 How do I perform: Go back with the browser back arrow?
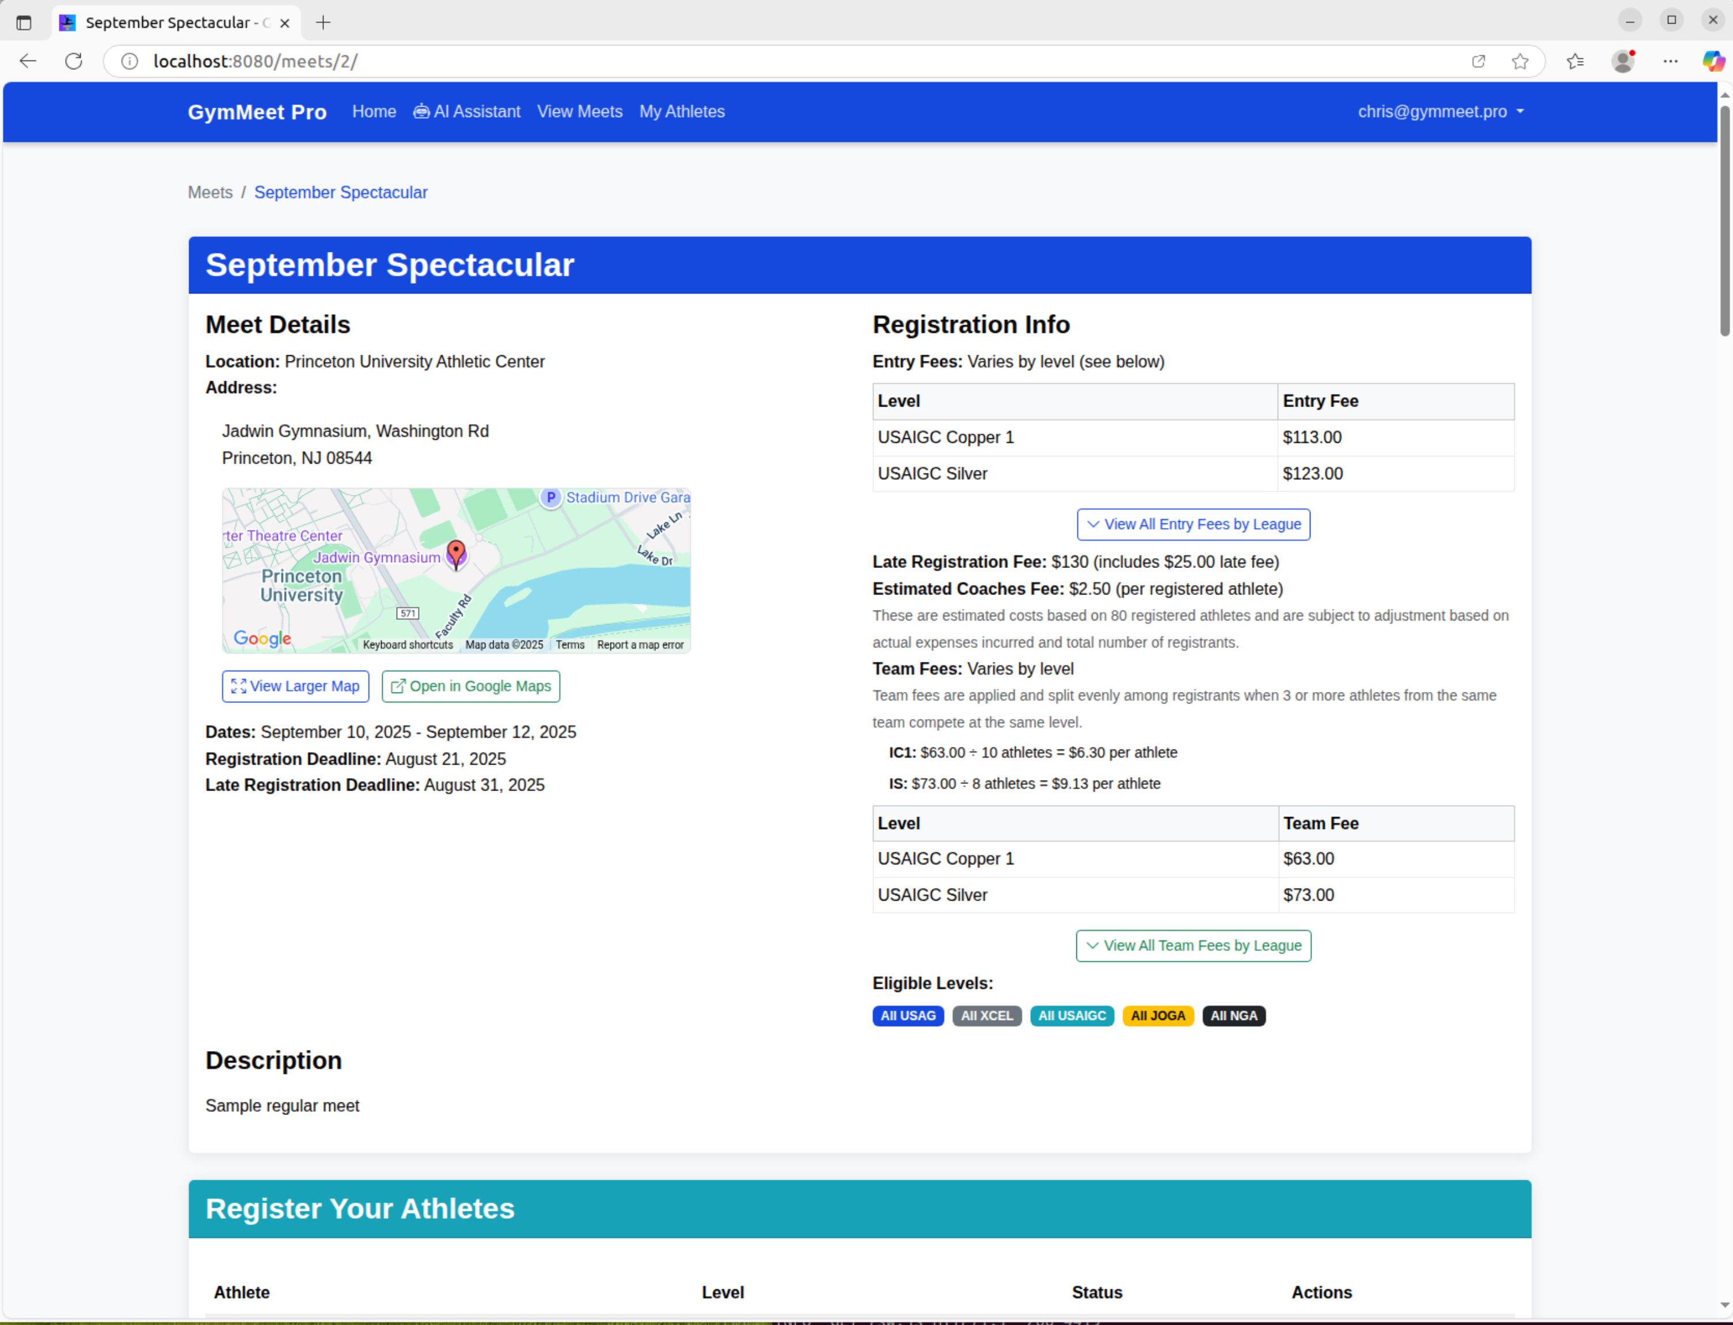[28, 61]
